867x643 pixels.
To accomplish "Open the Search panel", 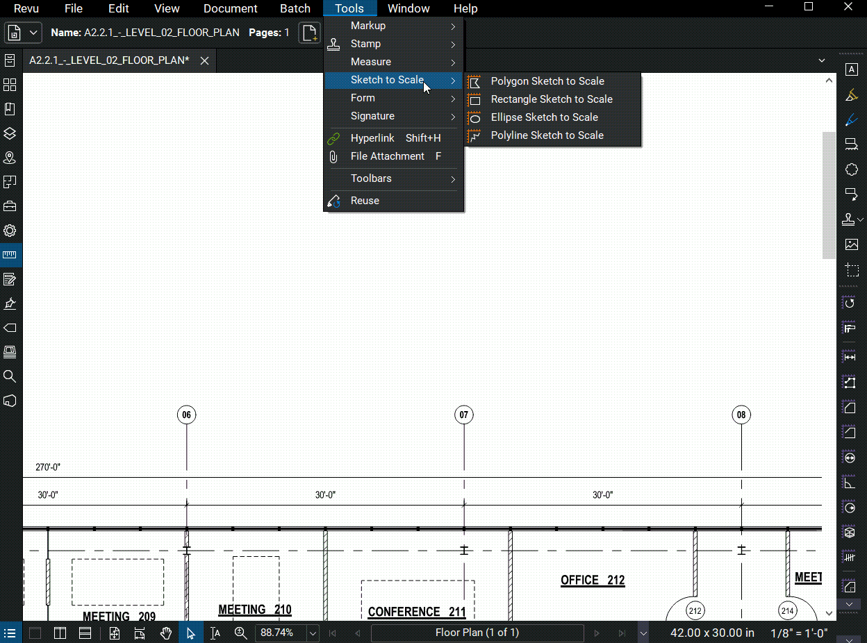I will [x=10, y=376].
